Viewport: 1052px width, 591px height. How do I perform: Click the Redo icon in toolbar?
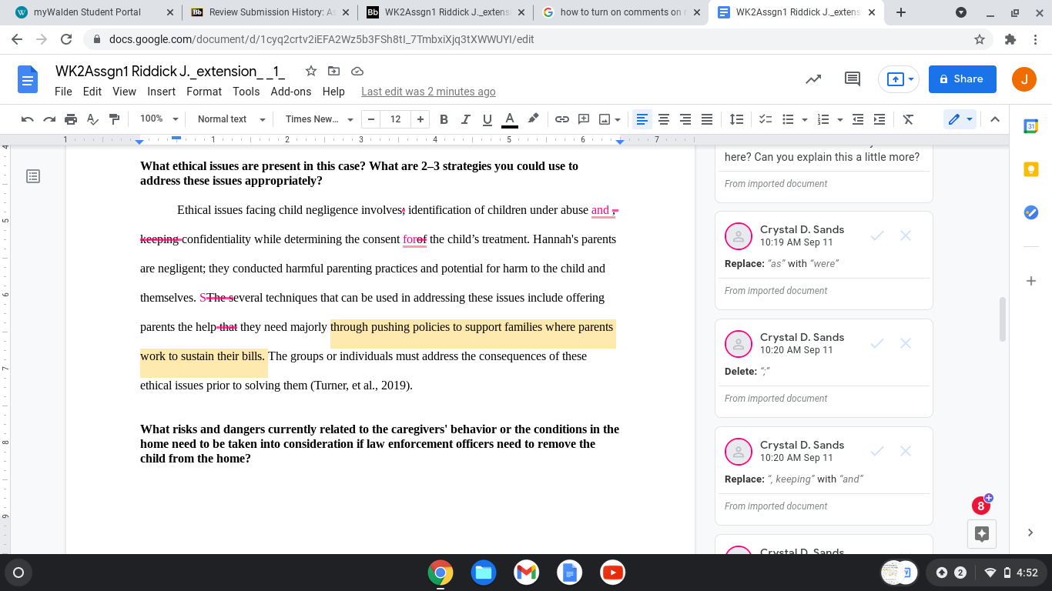click(49, 119)
